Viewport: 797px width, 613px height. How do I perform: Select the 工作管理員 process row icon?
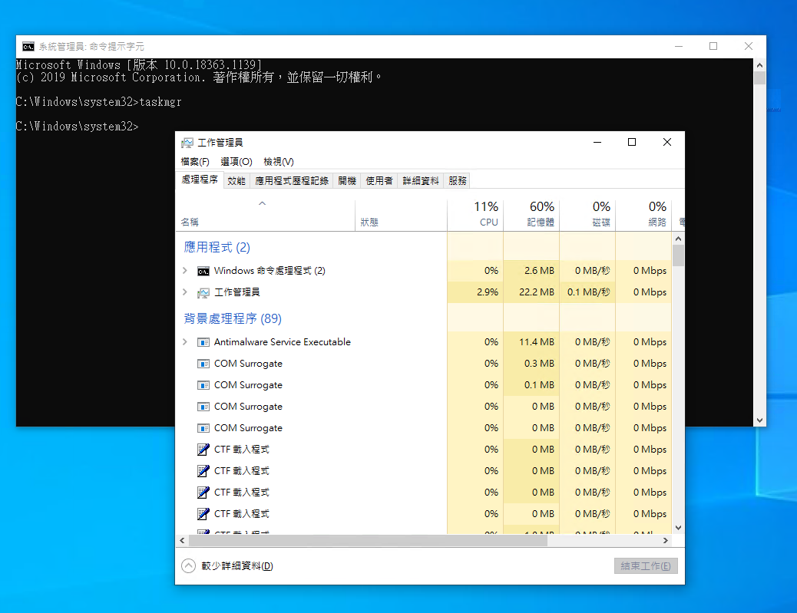[x=203, y=292]
